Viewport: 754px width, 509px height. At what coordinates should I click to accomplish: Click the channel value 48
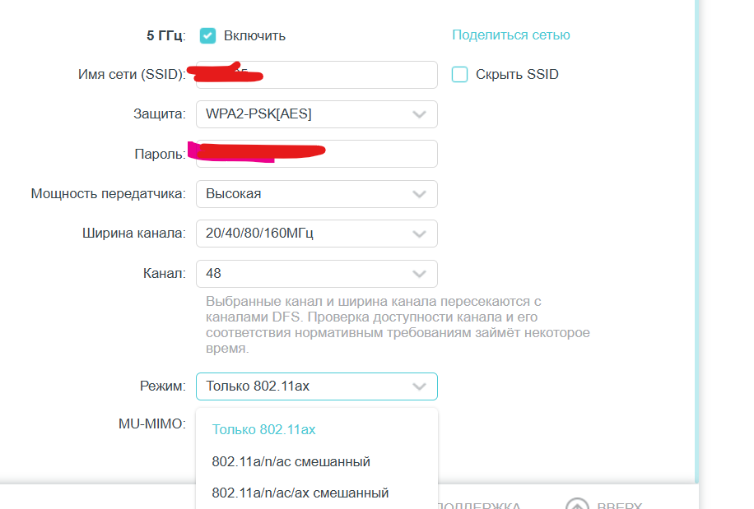point(214,273)
